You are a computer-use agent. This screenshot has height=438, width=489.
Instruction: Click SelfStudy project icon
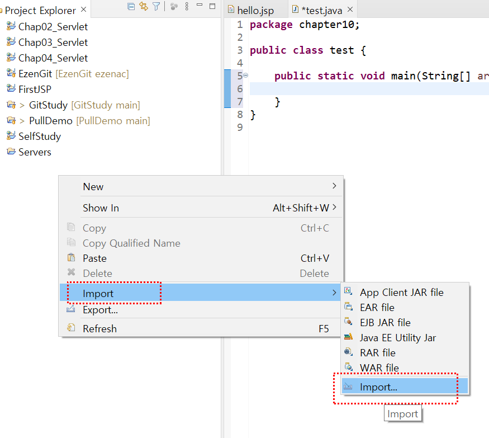[11, 135]
